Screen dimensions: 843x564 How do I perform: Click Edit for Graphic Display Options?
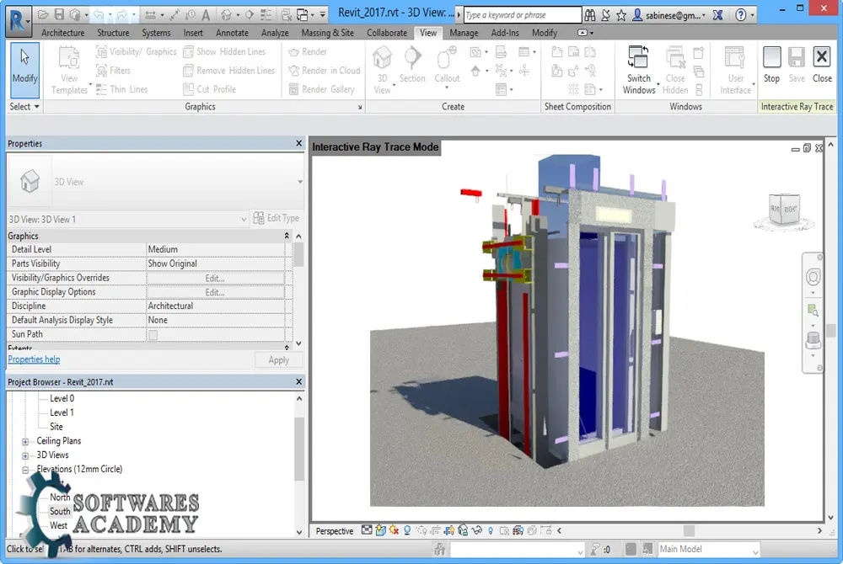tap(215, 292)
